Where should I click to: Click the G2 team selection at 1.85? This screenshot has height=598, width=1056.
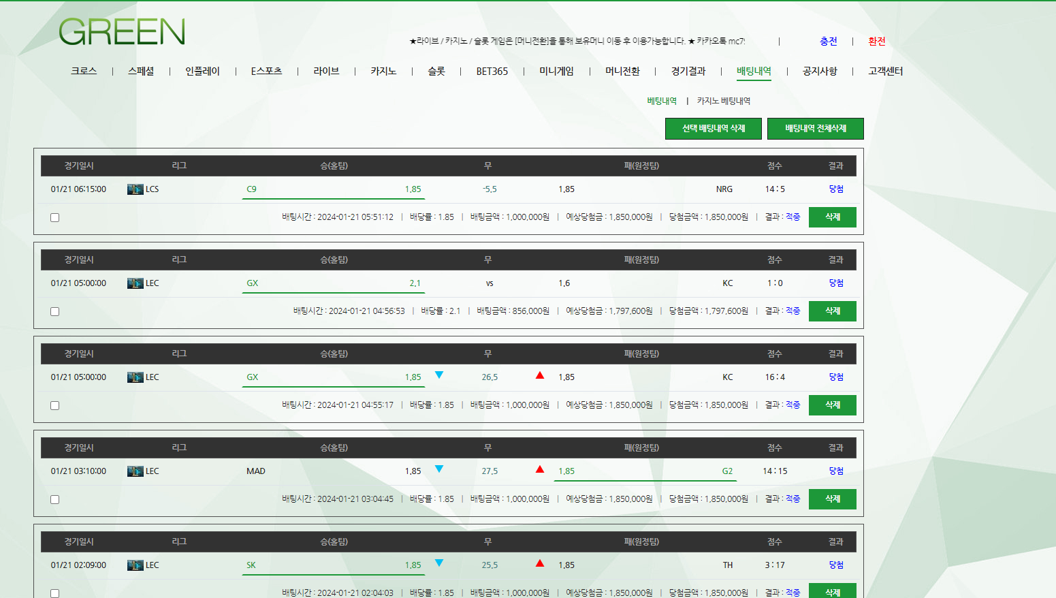click(x=645, y=471)
